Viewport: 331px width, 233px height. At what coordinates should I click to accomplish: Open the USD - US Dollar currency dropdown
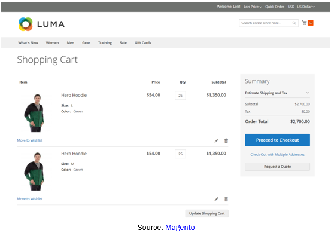pyautogui.click(x=301, y=7)
